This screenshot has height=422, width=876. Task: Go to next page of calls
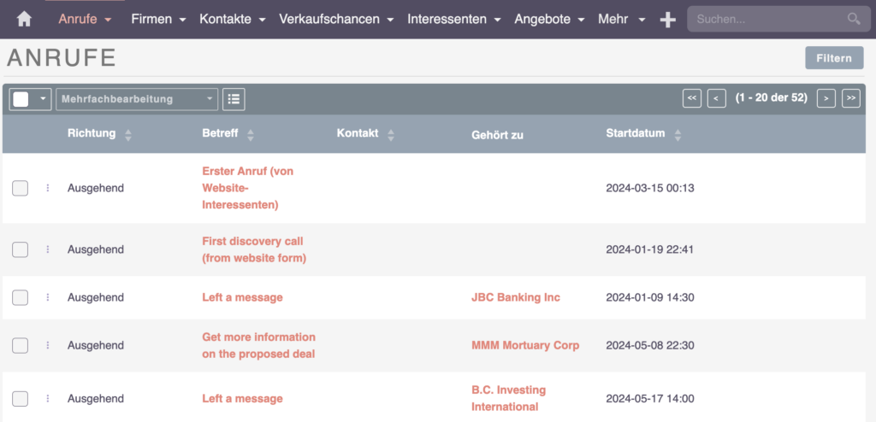(x=826, y=98)
